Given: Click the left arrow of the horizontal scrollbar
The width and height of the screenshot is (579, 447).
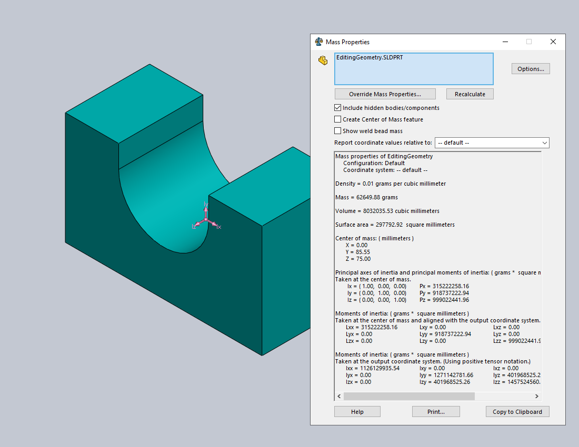Looking at the screenshot, I should click(339, 396).
